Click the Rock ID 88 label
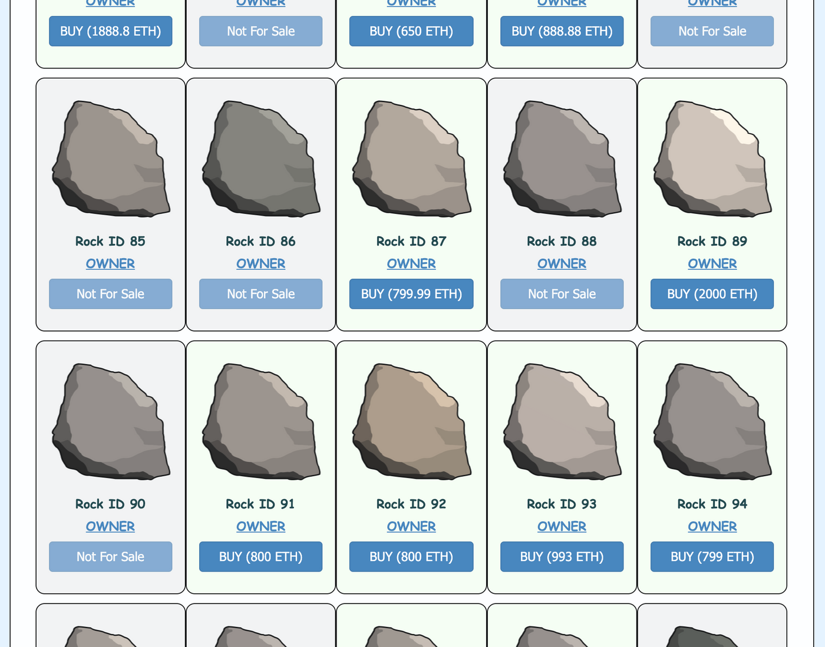The image size is (825, 647). pyautogui.click(x=562, y=242)
